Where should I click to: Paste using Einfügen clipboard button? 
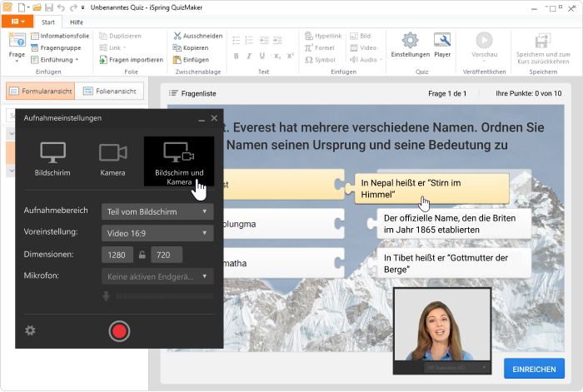[191, 60]
